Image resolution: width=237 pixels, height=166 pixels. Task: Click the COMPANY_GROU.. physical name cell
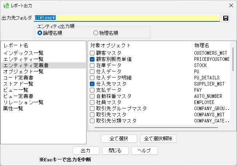[x=212, y=109]
